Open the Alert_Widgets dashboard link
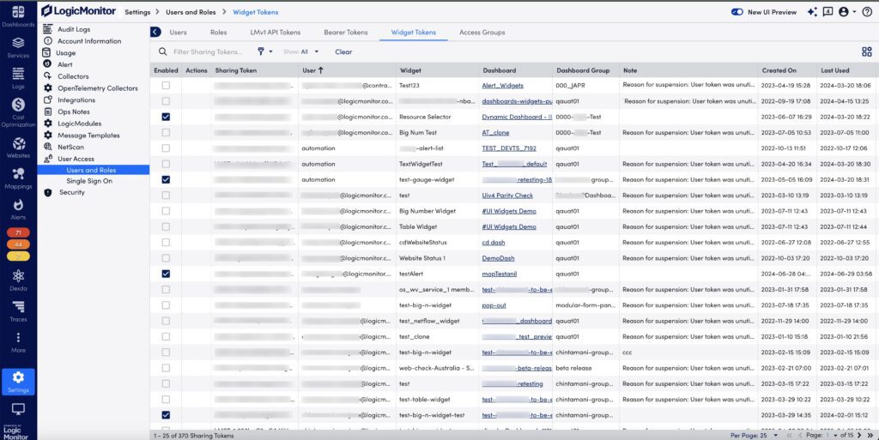This screenshot has width=879, height=440. [x=503, y=86]
